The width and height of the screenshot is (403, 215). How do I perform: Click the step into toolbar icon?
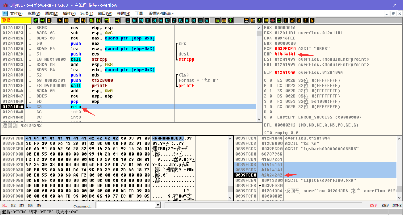pyautogui.click(x=77, y=20)
